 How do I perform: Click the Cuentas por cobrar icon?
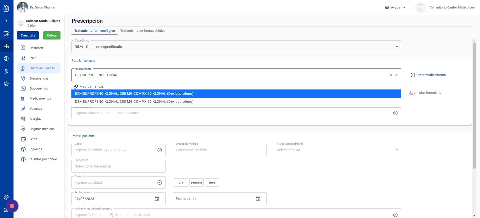tap(23, 159)
